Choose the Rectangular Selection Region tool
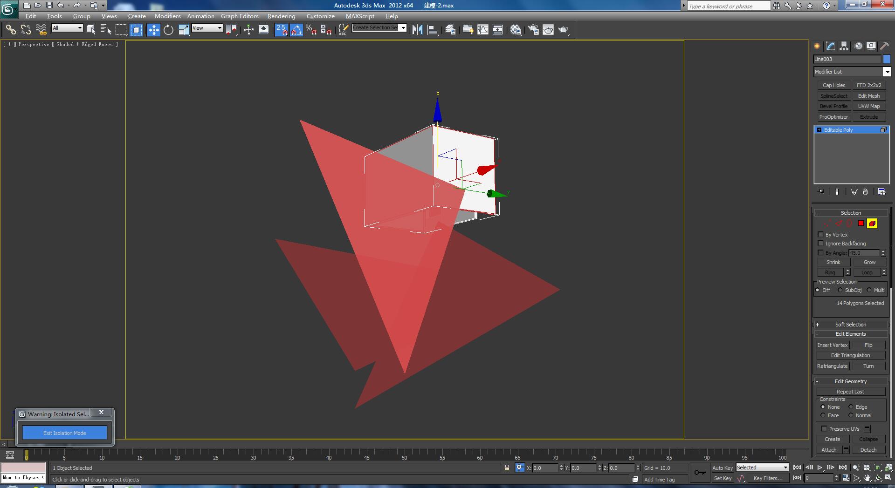Image resolution: width=895 pixels, height=488 pixels. point(121,30)
